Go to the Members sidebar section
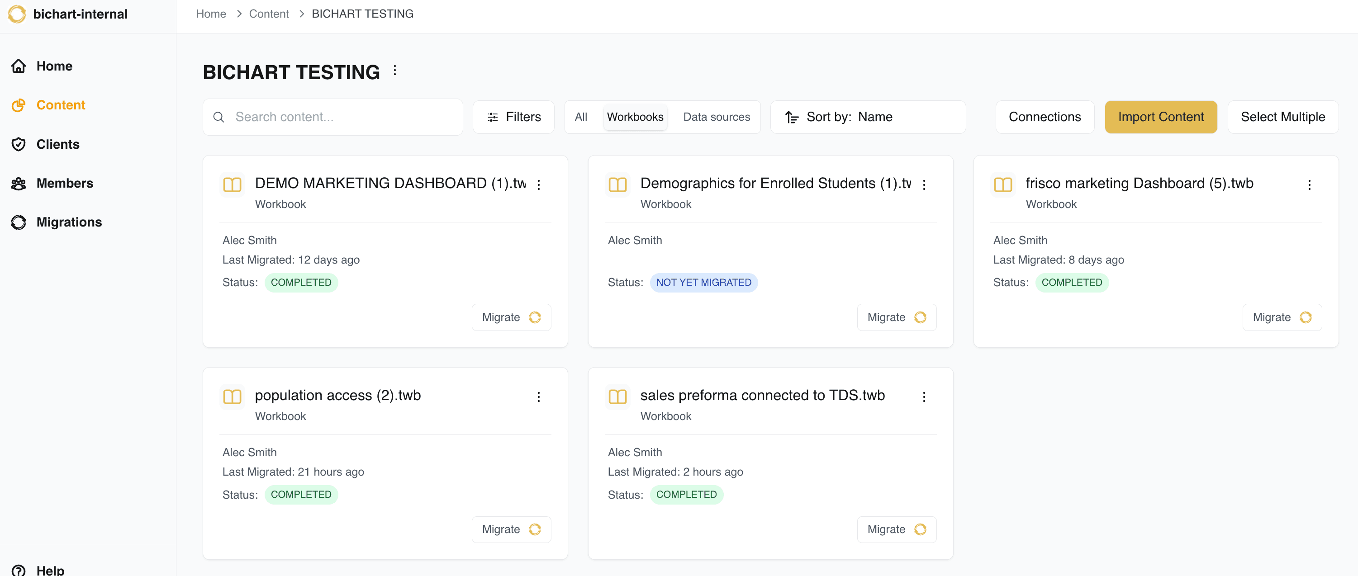 pos(64,183)
